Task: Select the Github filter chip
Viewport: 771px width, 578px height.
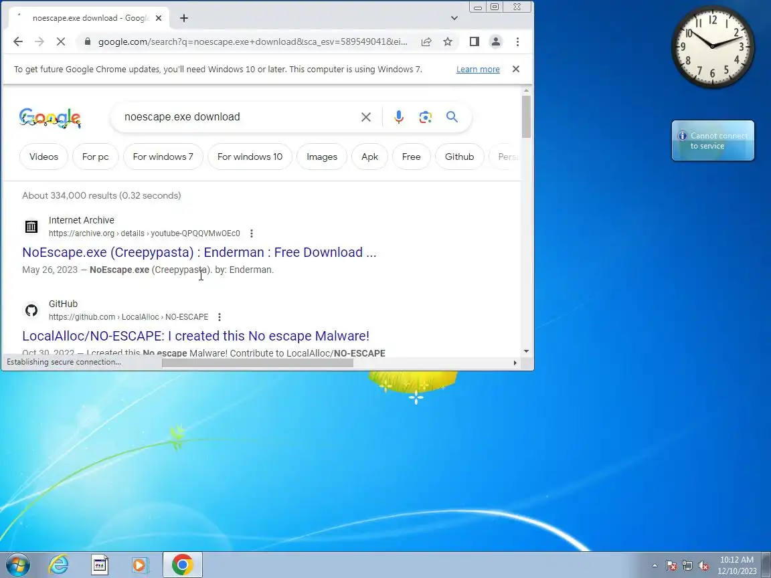Action: (459, 157)
